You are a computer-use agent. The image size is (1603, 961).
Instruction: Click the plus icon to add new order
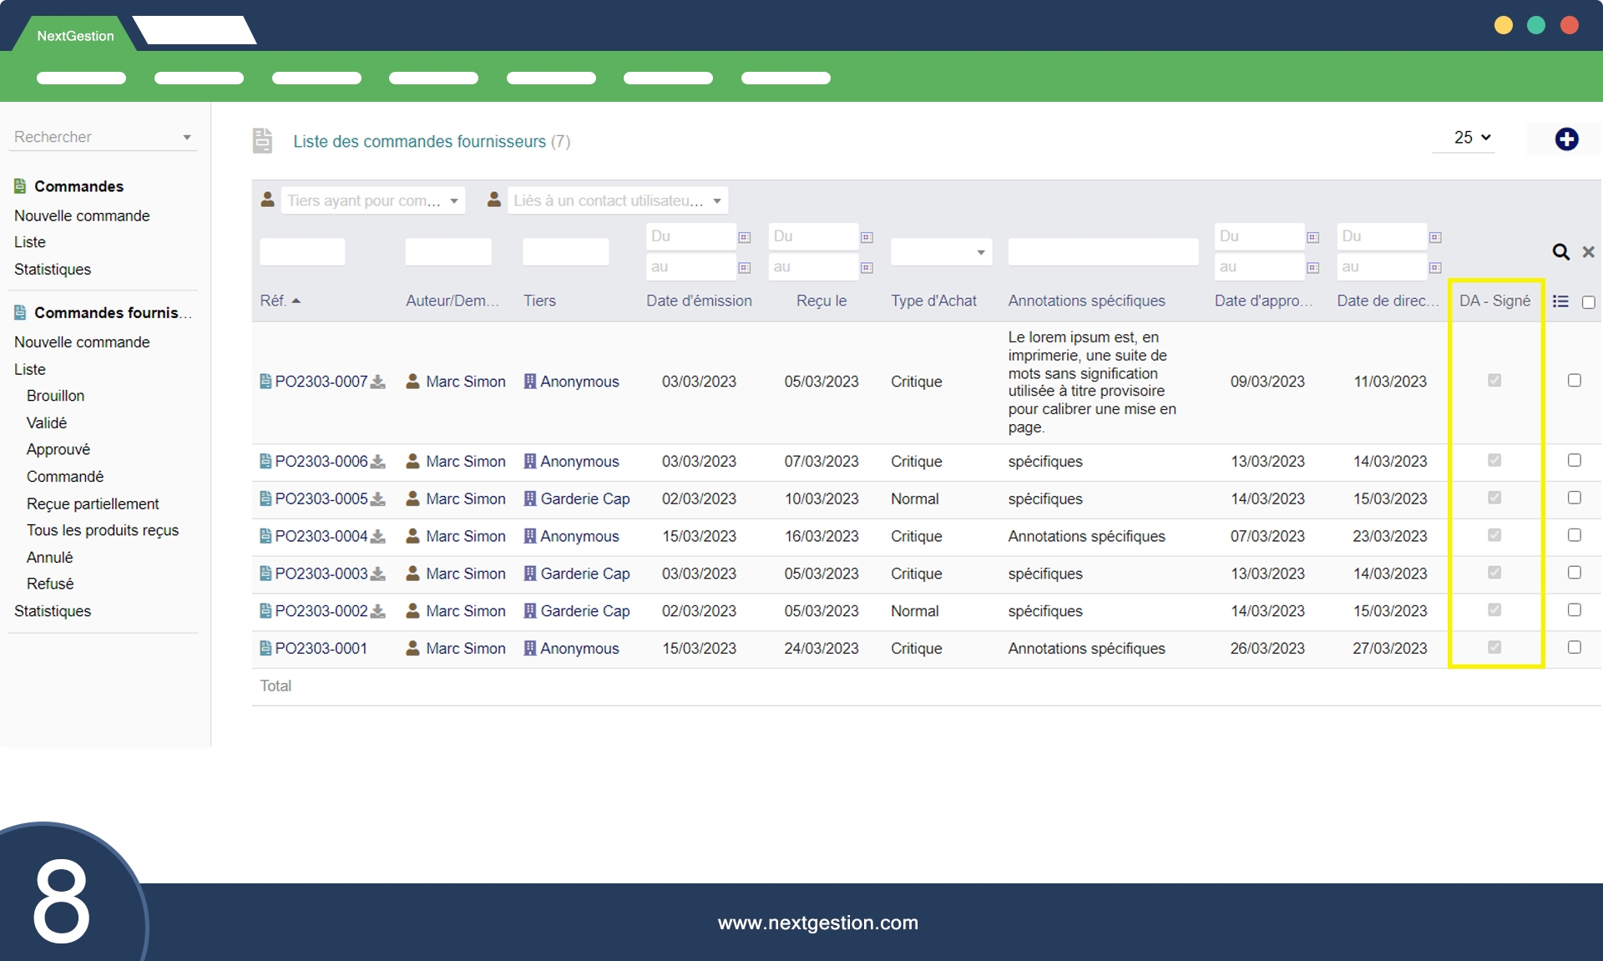click(x=1566, y=139)
